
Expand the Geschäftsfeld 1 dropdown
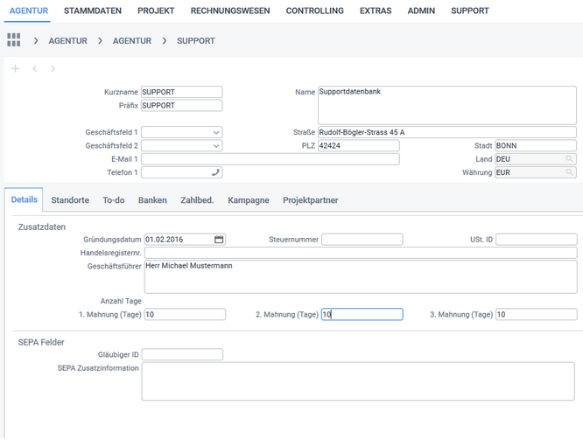click(x=216, y=133)
